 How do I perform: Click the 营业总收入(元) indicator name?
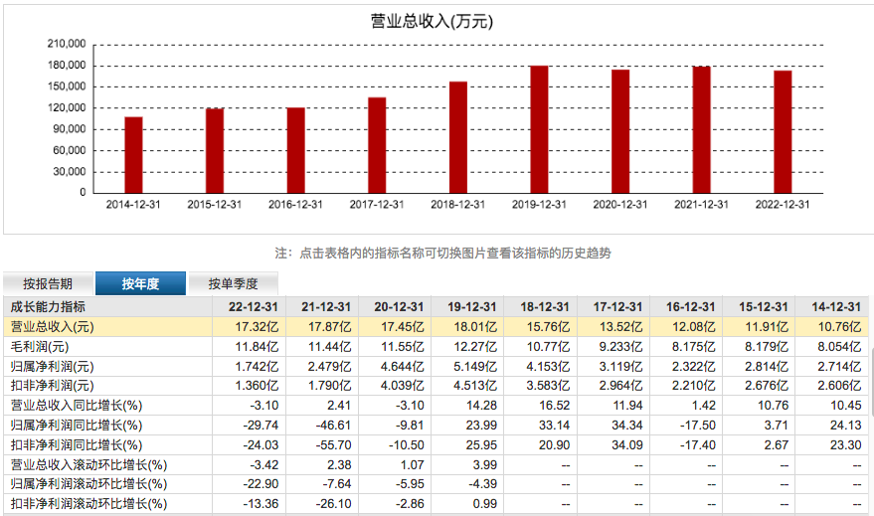tap(53, 327)
